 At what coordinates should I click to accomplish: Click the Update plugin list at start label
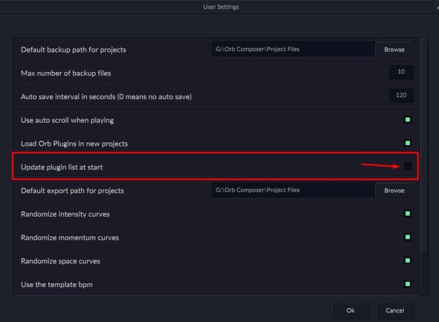[x=62, y=167]
